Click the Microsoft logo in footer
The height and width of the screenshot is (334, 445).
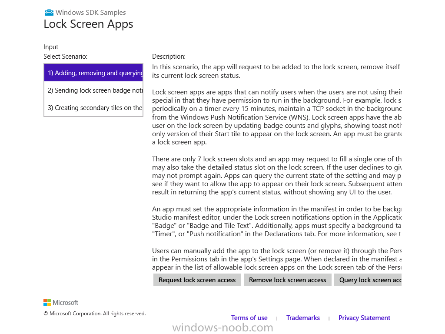61,303
